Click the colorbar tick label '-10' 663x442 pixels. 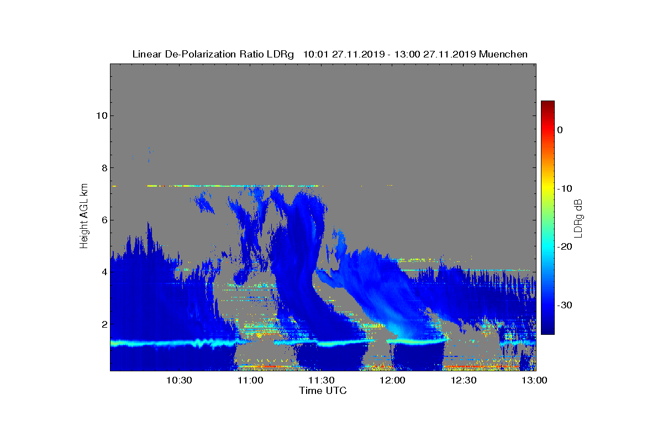(564, 188)
